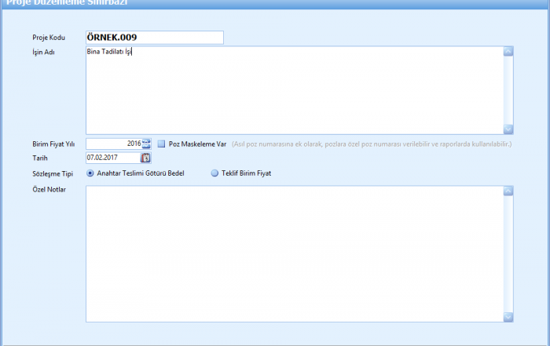550x346 pixels.
Task: Enable the Poz Maskeleme Var checkbox
Action: pos(161,144)
